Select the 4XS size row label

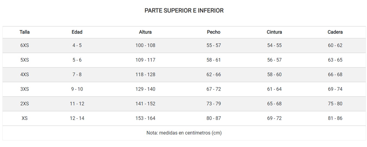coord(24,74)
